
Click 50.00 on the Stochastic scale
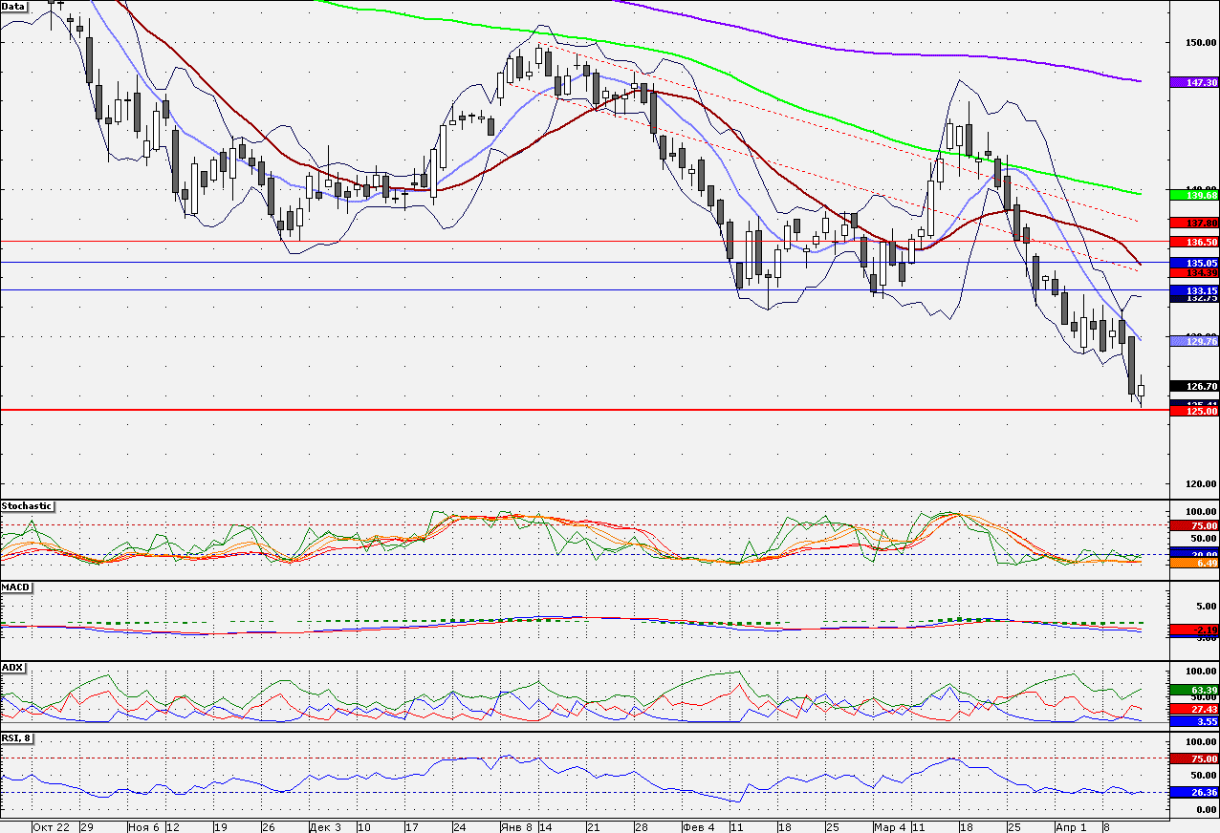1203,540
